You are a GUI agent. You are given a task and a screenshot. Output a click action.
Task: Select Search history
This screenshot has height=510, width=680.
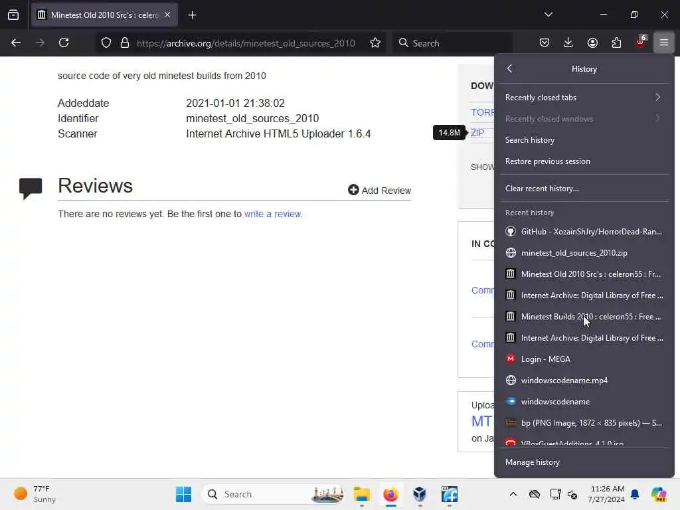tap(584, 139)
